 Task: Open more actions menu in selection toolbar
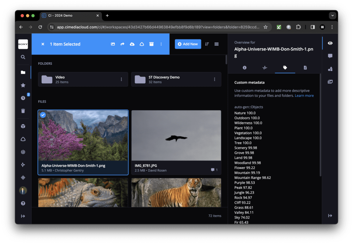coord(161,44)
